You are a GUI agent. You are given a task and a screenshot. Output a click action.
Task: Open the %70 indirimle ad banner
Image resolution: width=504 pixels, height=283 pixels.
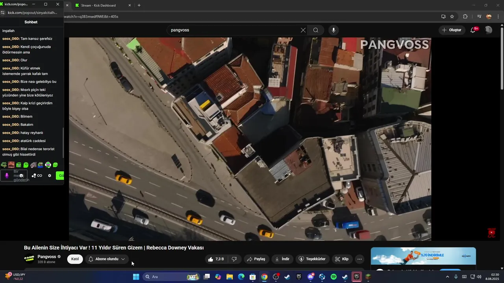pos(423,256)
